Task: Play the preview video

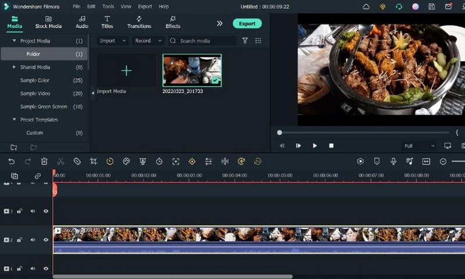Action: tap(314, 145)
